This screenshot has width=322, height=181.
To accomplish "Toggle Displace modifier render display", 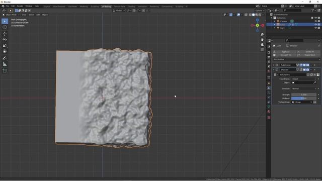I will click(x=307, y=70).
